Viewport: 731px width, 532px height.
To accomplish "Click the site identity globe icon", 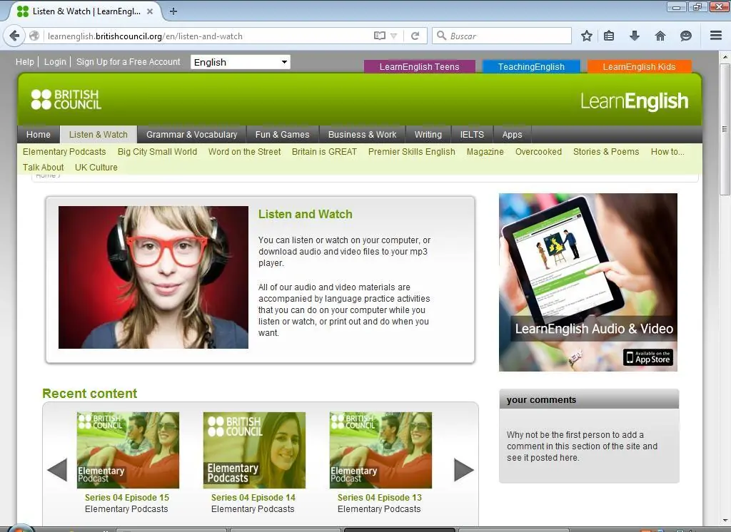I will (x=34, y=36).
